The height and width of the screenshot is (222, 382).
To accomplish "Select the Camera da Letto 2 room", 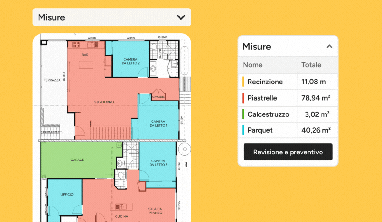I will 130,62.
